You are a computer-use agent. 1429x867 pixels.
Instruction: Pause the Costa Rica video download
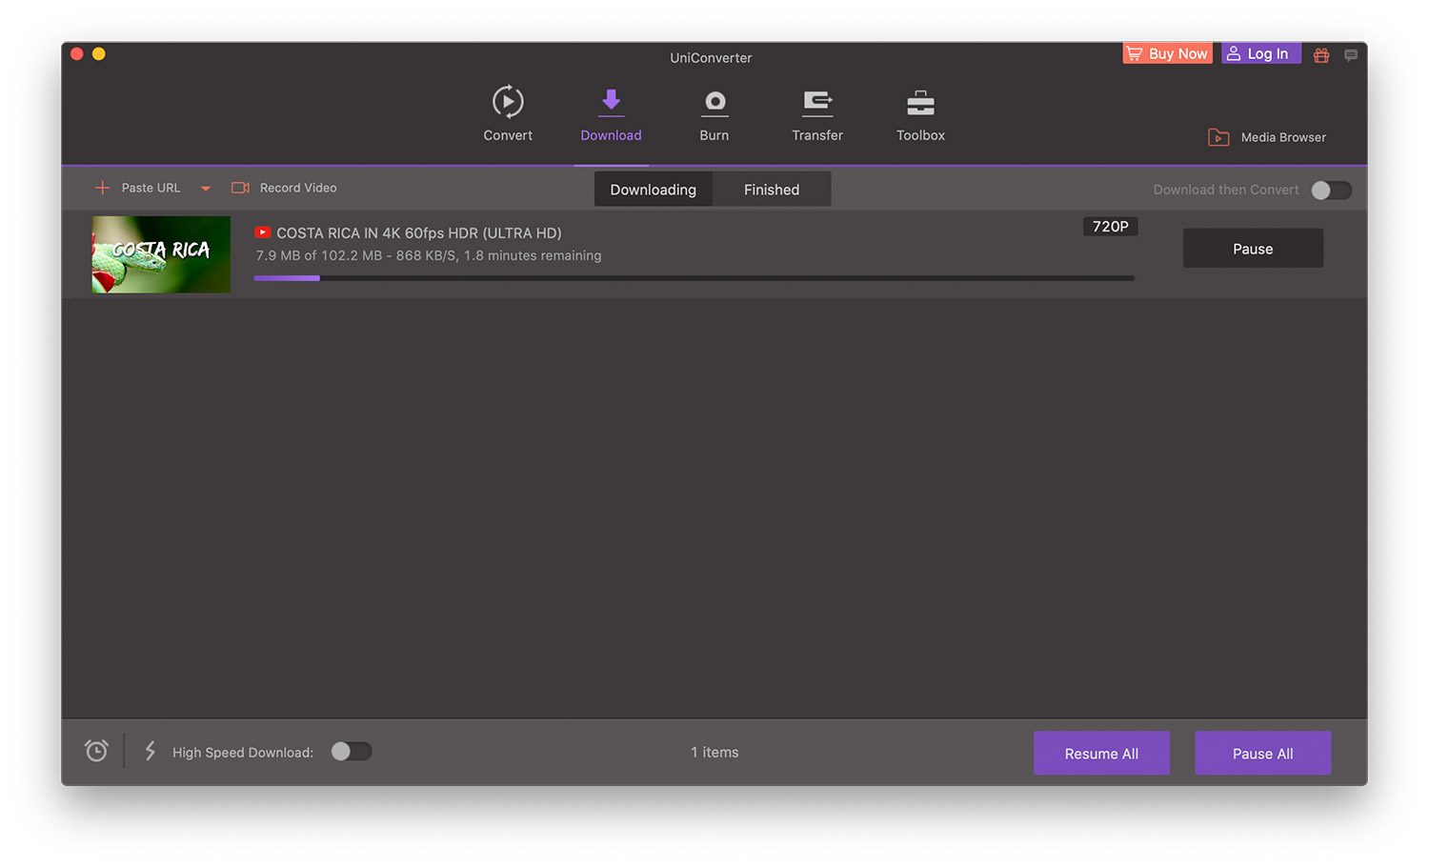tap(1253, 249)
